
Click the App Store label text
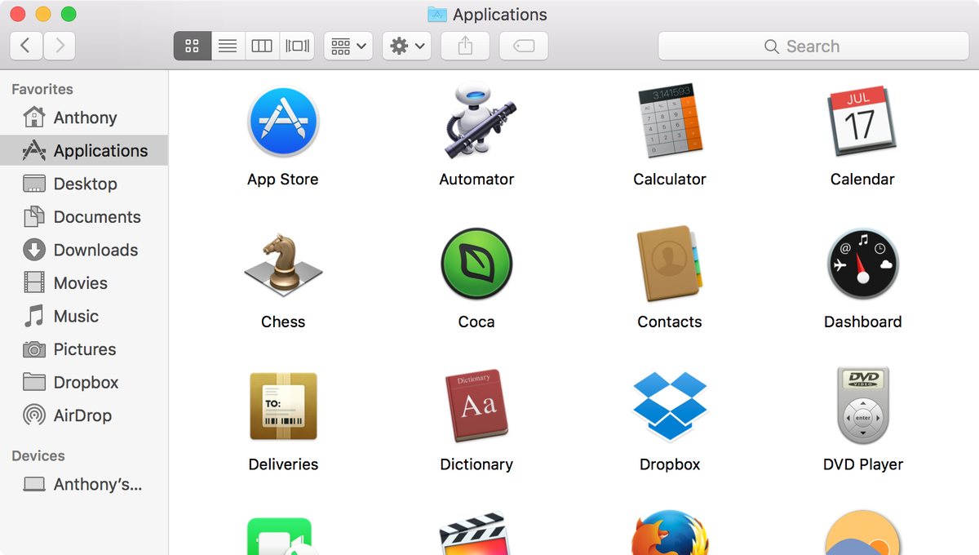pos(283,180)
